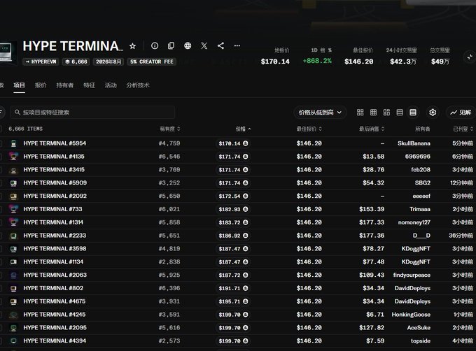Open the 持有者 tab
This screenshot has width=476, height=351.
(64, 85)
